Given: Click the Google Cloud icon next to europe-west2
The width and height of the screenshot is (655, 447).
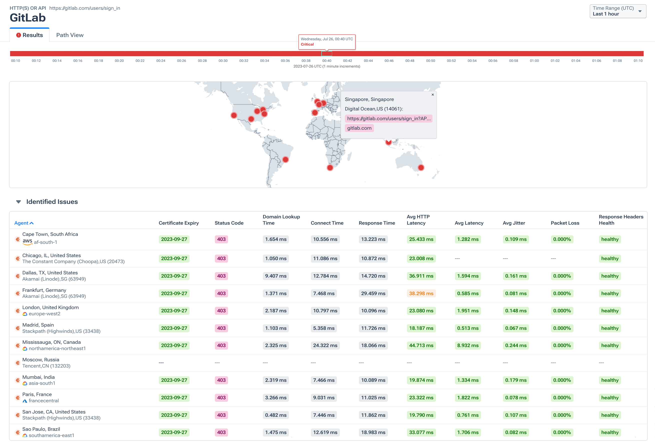Looking at the screenshot, I should [25, 314].
